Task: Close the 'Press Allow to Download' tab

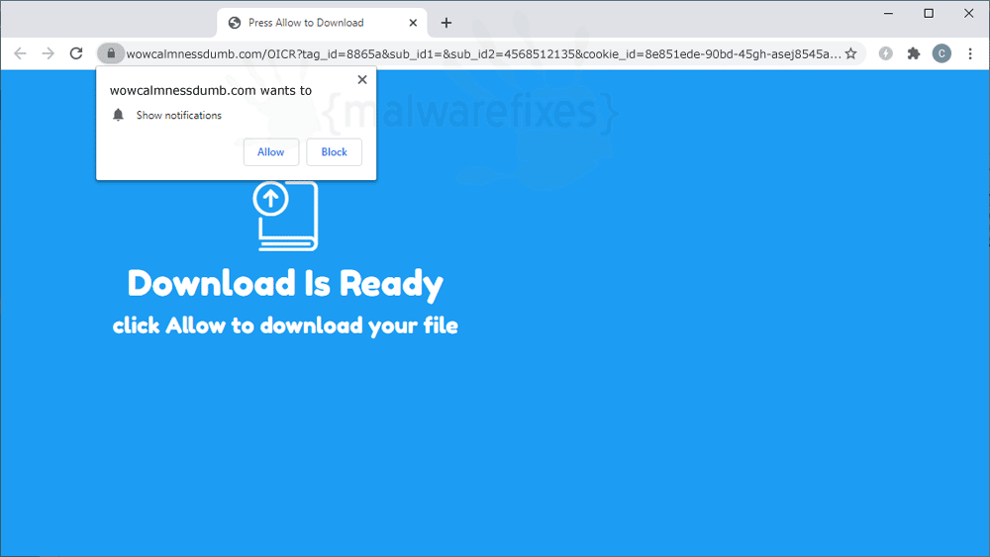Action: pyautogui.click(x=413, y=23)
